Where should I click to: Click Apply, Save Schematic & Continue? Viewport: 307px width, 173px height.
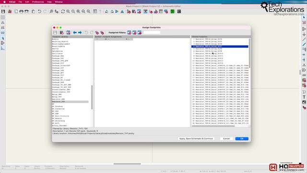tap(196, 139)
